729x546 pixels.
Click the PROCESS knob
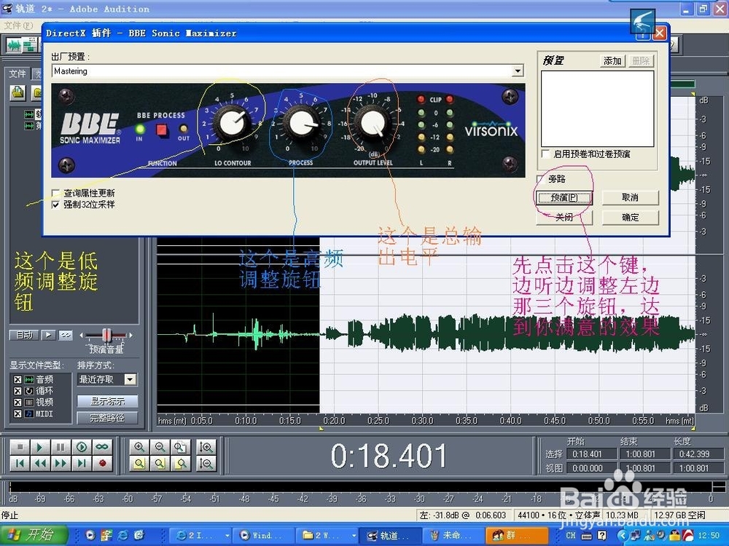(x=302, y=123)
